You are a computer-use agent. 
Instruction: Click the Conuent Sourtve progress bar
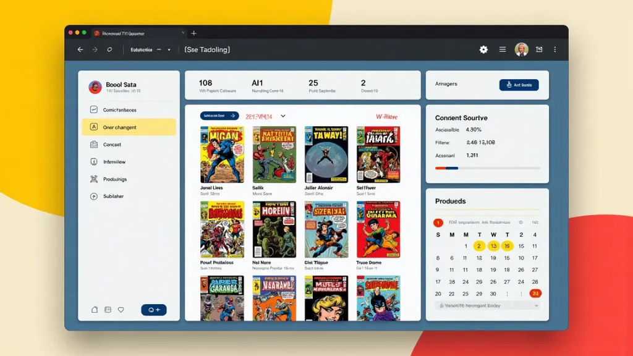487,168
